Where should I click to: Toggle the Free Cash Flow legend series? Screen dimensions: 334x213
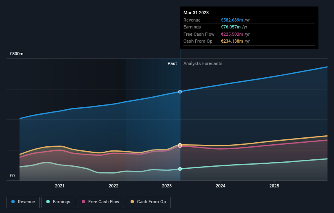click(100, 202)
